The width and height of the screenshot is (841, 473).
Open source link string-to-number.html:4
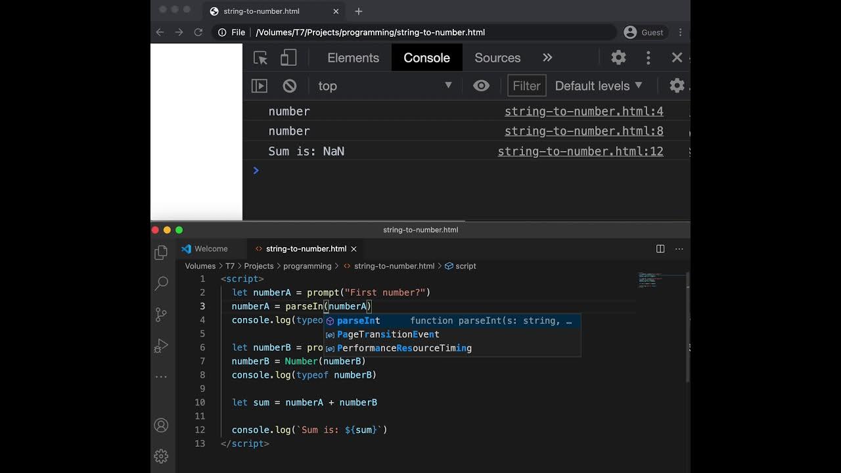pos(583,112)
